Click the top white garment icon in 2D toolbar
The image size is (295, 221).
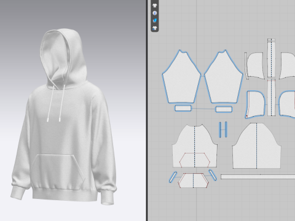tap(155, 6)
